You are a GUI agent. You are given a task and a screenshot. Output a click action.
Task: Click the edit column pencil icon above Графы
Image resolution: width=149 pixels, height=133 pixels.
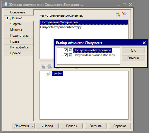(x=50, y=66)
